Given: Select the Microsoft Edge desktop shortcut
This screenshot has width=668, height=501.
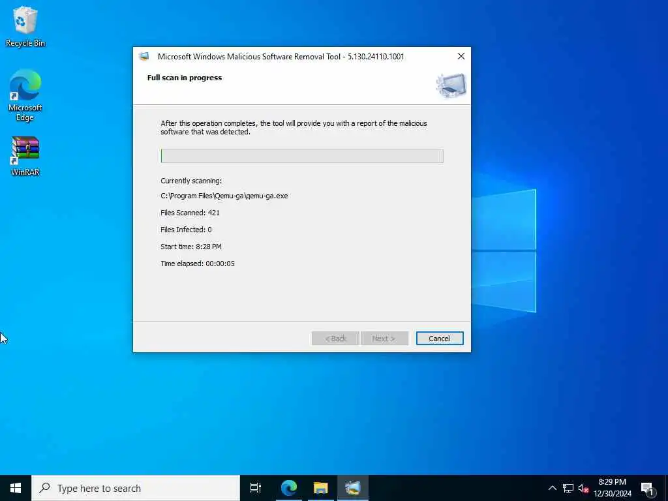Looking at the screenshot, I should tap(25, 95).
